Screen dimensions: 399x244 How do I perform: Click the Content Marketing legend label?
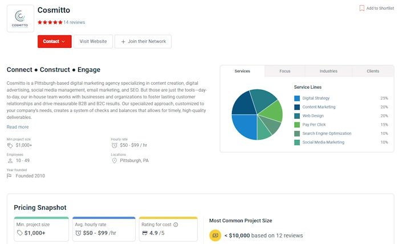click(x=319, y=107)
